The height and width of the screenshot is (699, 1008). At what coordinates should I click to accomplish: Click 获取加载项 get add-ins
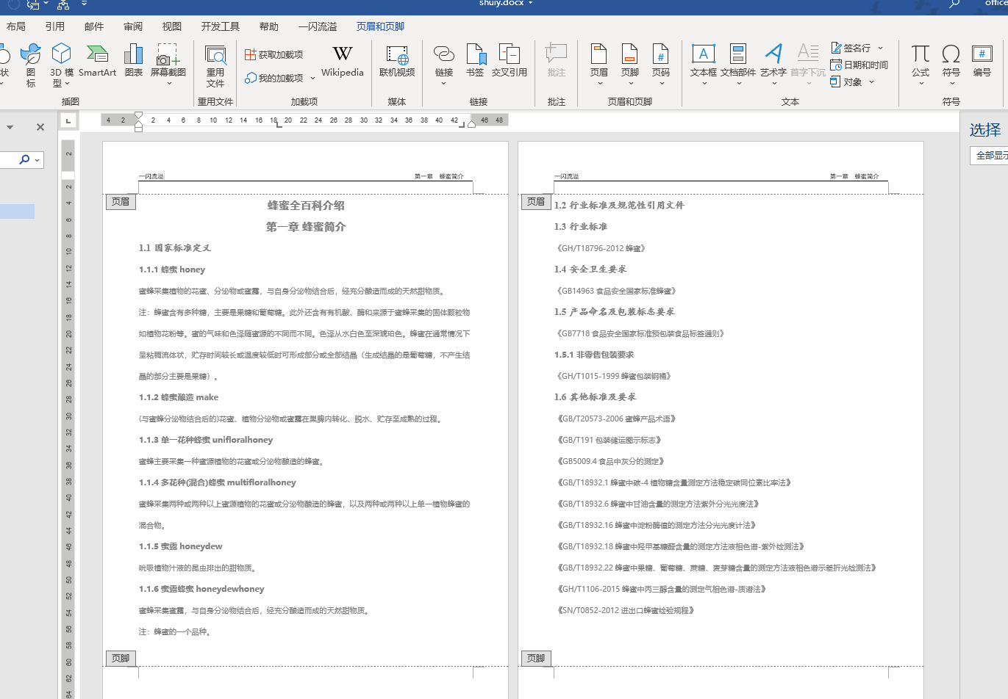(274, 54)
